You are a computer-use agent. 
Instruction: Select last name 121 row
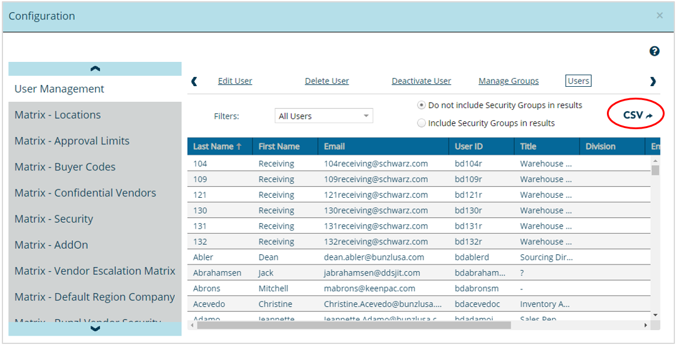(x=200, y=195)
